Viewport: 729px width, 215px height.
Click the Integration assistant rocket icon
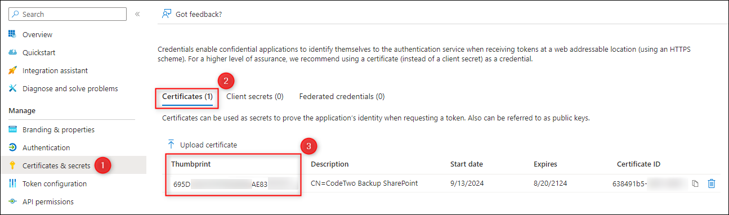pos(13,70)
